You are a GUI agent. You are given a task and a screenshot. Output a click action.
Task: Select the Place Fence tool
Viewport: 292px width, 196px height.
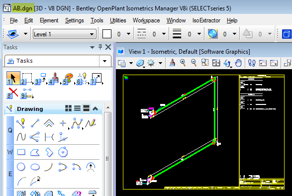[x=27, y=78]
